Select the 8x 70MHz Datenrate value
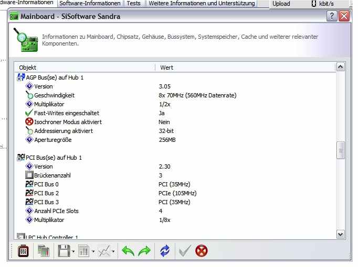 point(197,95)
